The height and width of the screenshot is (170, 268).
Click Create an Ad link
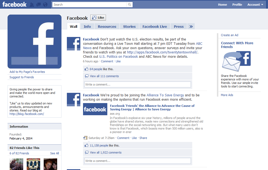point(229,35)
